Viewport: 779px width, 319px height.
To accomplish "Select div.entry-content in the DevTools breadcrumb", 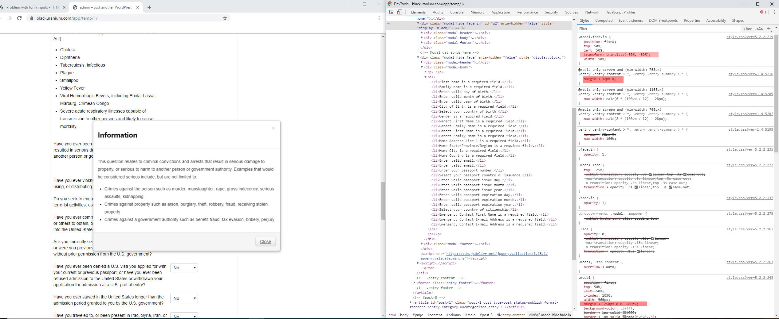I will tap(511, 315).
